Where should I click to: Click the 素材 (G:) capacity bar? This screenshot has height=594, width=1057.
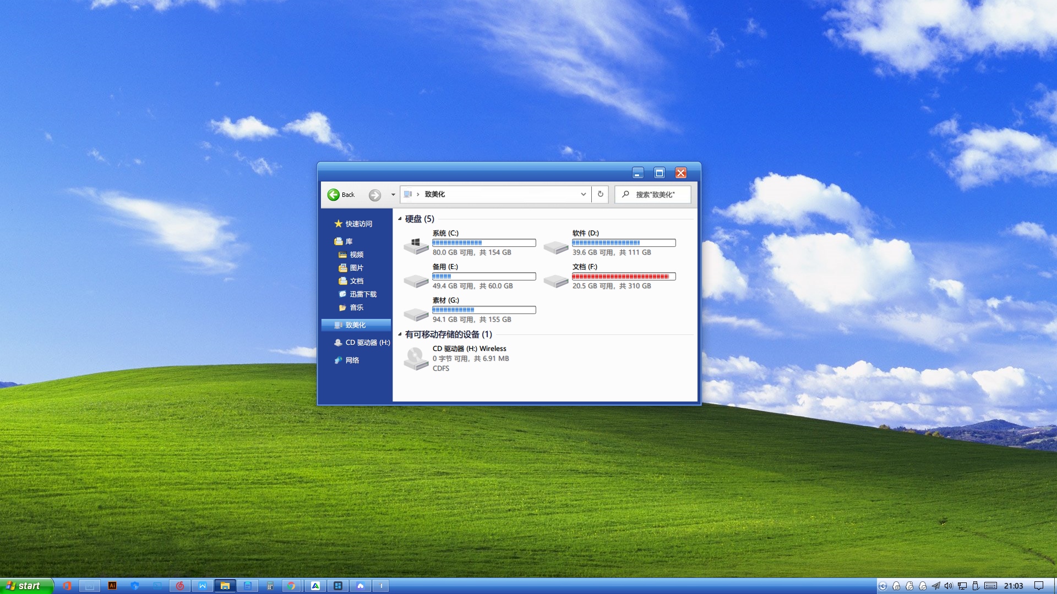(484, 310)
